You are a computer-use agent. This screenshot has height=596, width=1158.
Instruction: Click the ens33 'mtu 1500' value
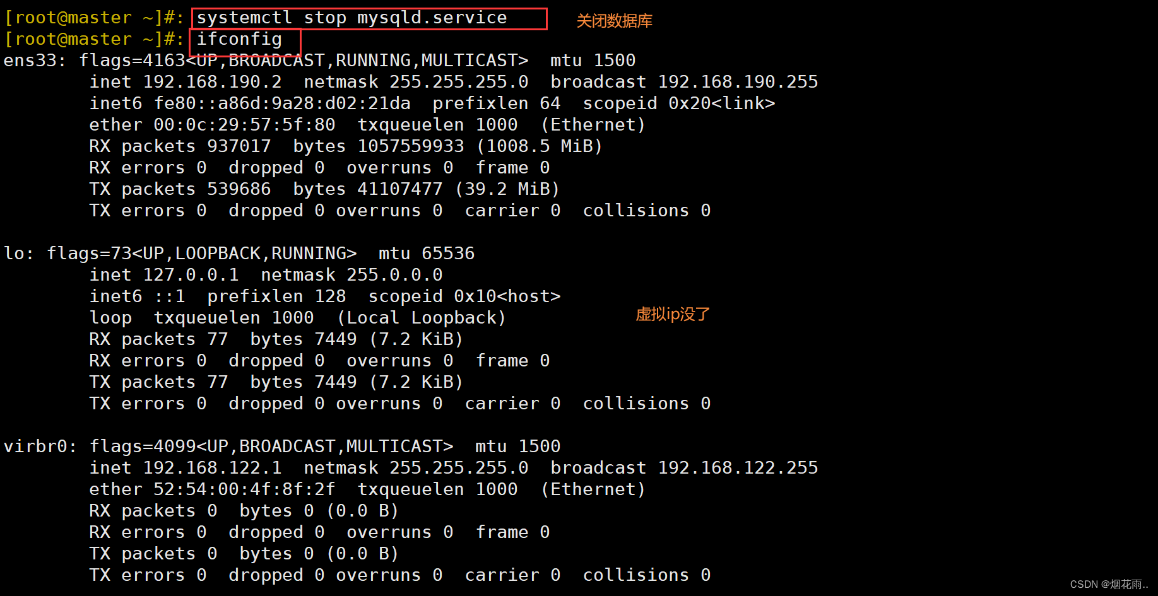click(593, 61)
